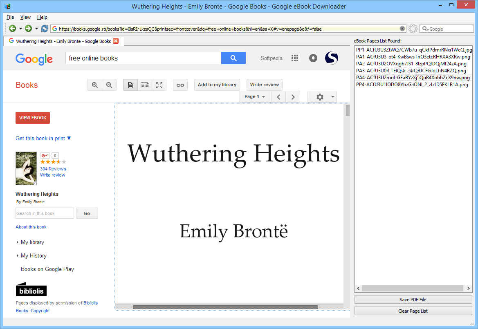Open the notifications bell
The height and width of the screenshot is (329, 478).
313,58
